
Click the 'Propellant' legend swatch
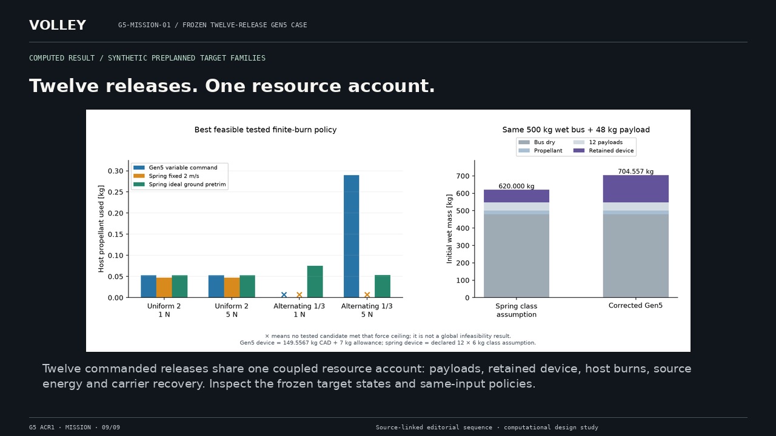[x=524, y=151]
